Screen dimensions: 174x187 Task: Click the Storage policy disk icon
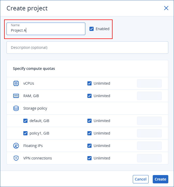pos(16,108)
